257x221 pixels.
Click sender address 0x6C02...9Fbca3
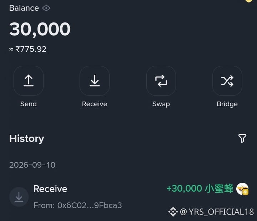(x=90, y=205)
